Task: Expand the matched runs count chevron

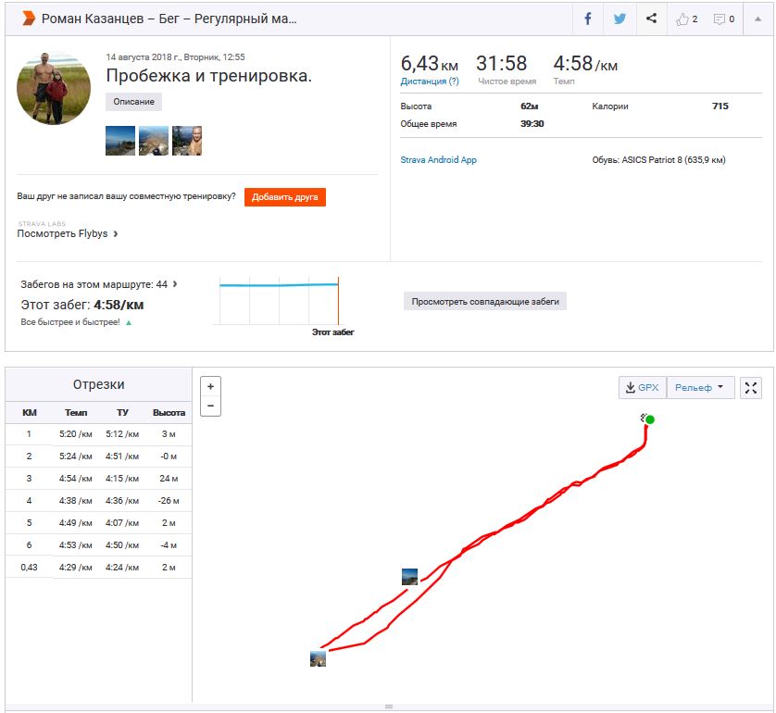Action: pyautogui.click(x=175, y=284)
